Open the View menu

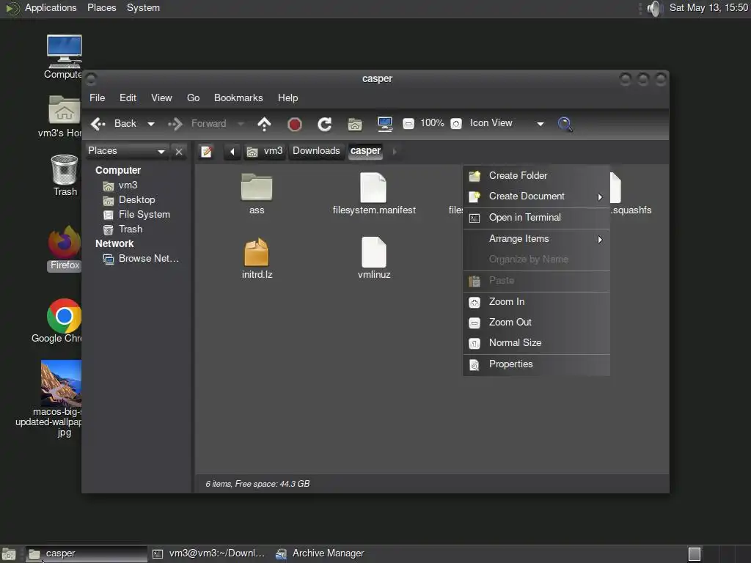(161, 98)
